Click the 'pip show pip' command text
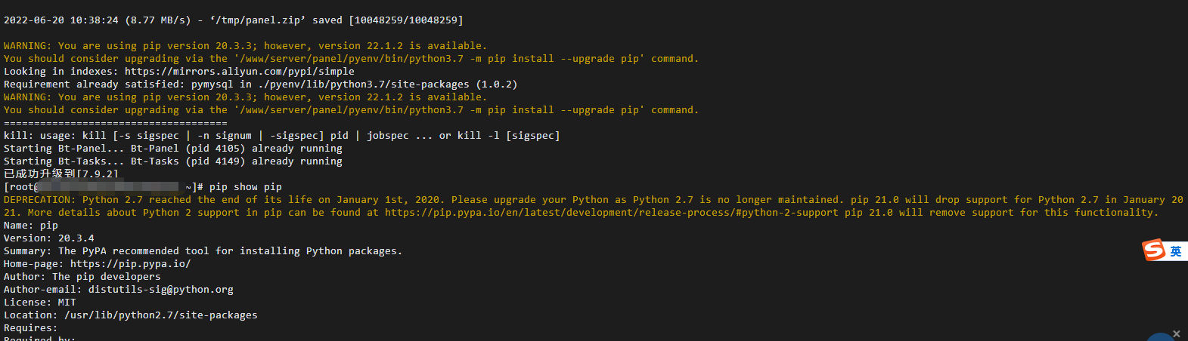 (246, 187)
